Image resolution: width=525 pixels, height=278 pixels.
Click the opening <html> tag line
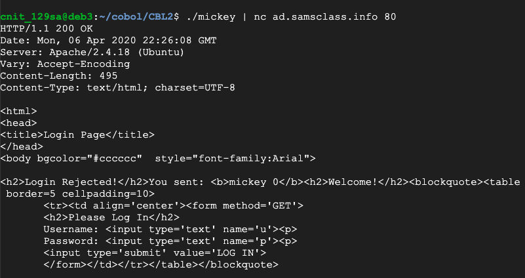click(x=19, y=111)
